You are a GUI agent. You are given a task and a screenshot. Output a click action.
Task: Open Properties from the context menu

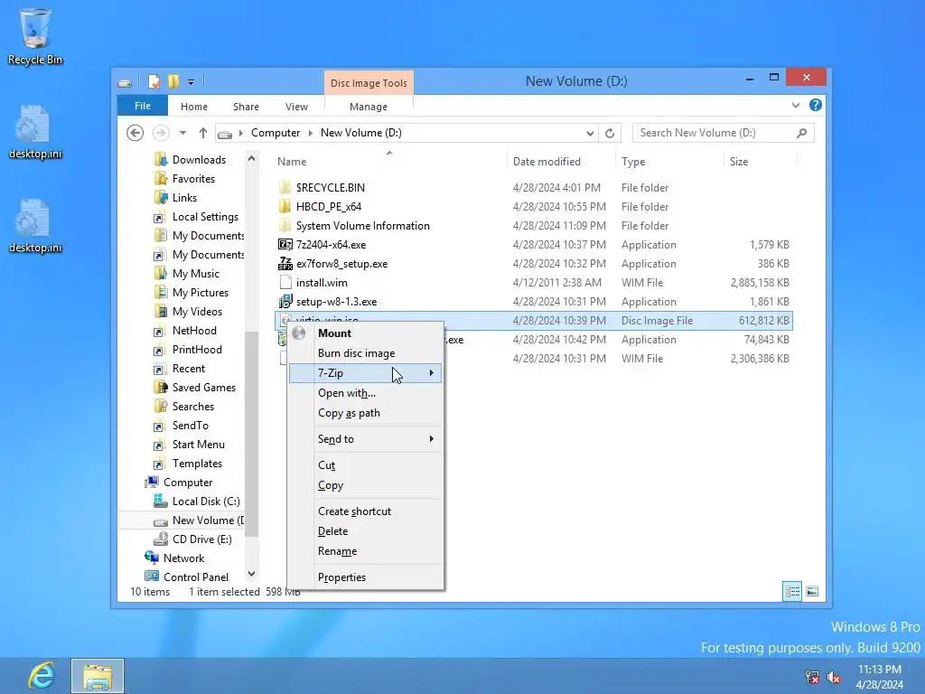[366, 577]
